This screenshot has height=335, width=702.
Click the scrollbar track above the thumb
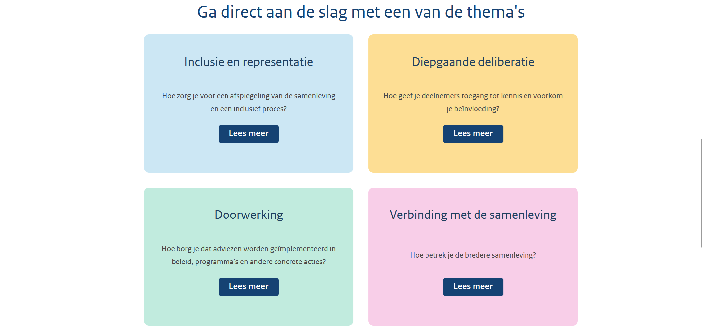[701, 66]
